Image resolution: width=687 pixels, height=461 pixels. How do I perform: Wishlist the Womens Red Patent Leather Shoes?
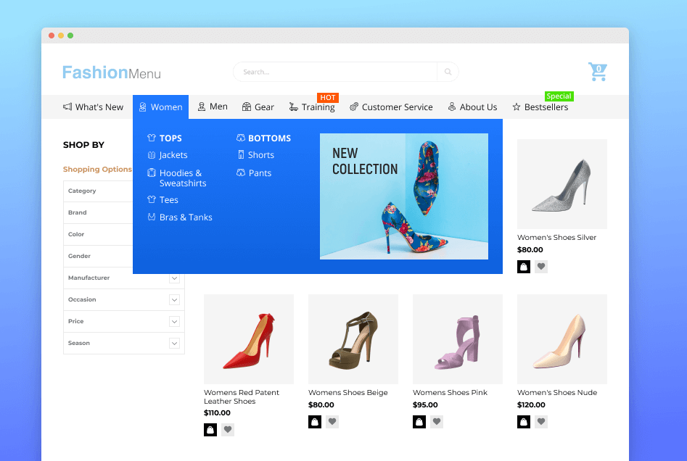click(228, 430)
